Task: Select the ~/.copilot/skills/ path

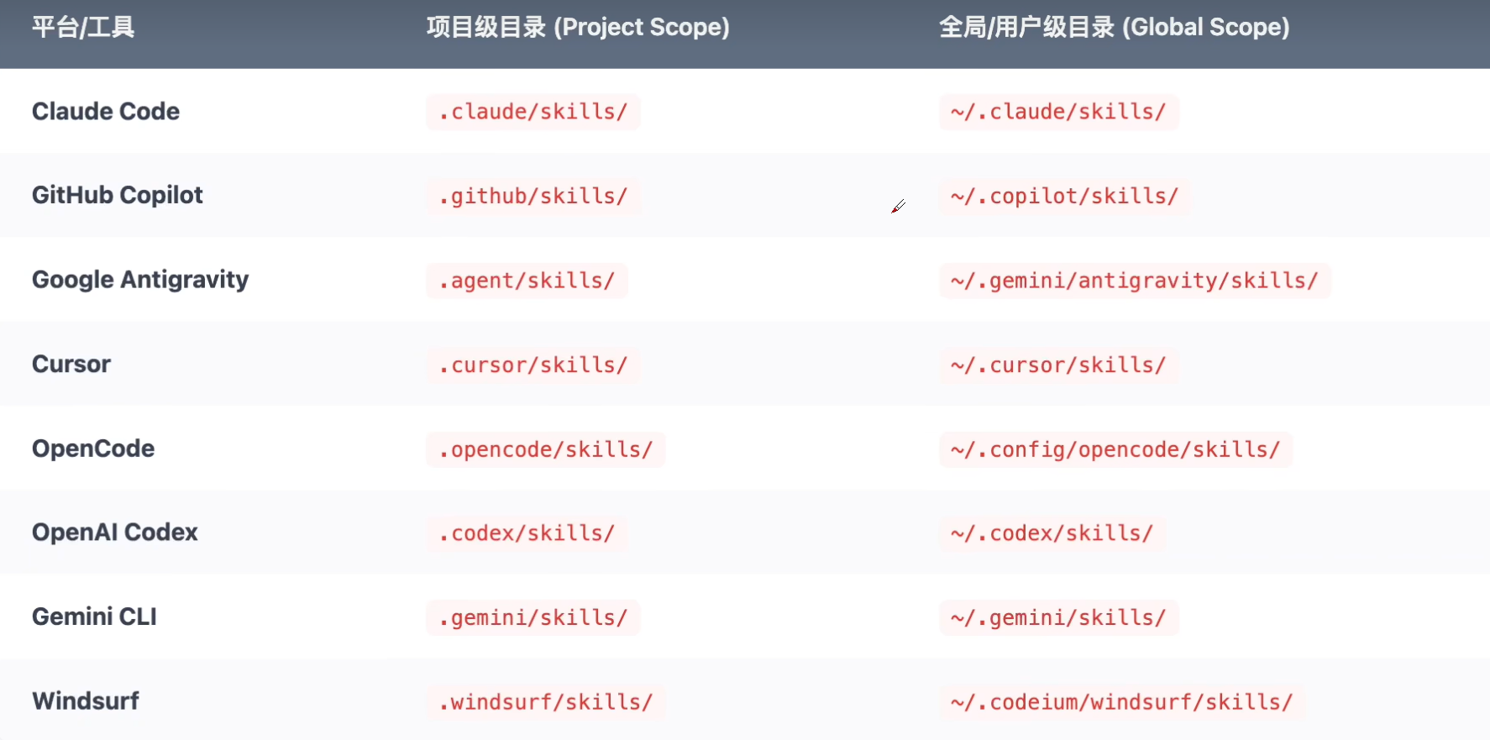Action: coord(1065,197)
